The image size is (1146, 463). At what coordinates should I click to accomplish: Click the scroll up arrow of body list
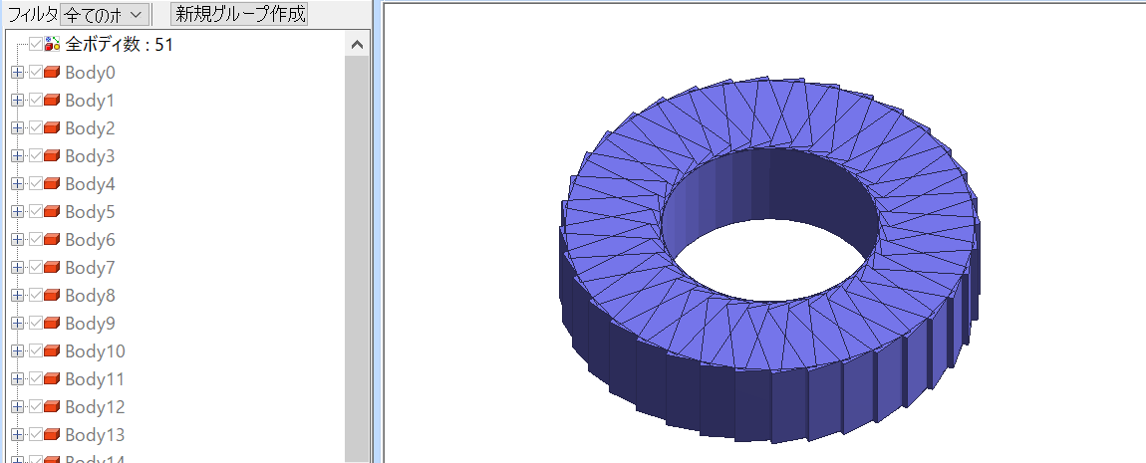[357, 45]
